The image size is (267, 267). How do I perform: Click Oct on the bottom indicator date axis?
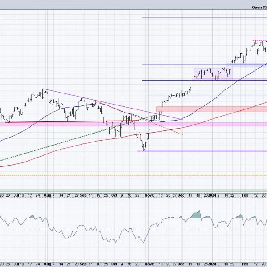click(x=114, y=264)
